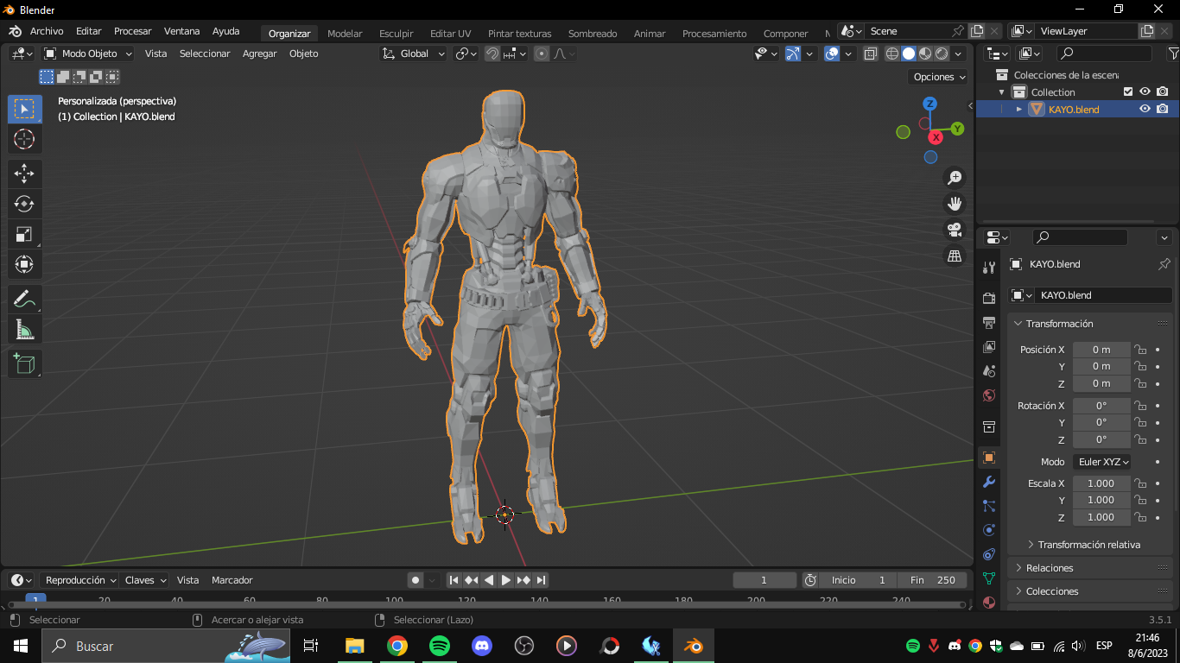Activate the Move tool
The image size is (1180, 663).
[x=24, y=174]
